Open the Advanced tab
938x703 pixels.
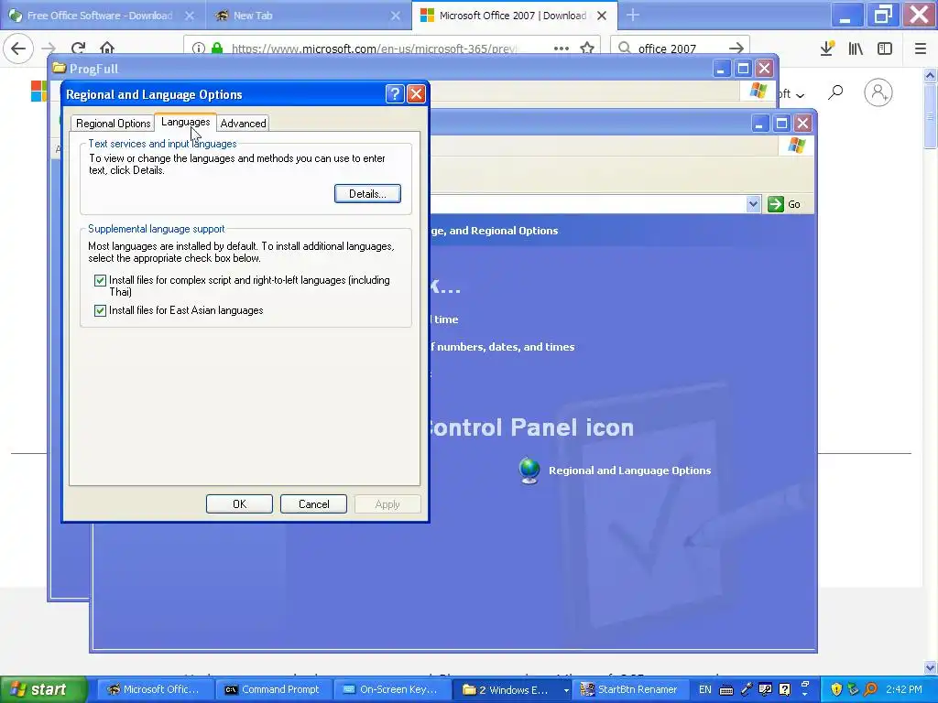(x=243, y=124)
